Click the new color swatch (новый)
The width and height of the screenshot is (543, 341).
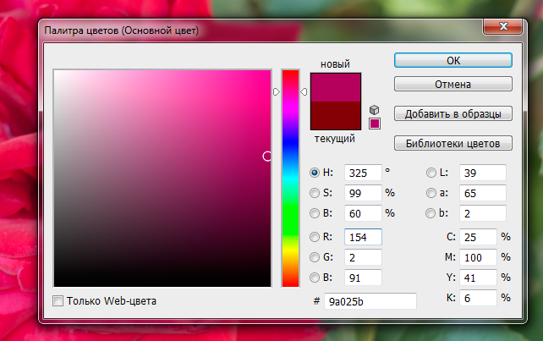click(336, 87)
